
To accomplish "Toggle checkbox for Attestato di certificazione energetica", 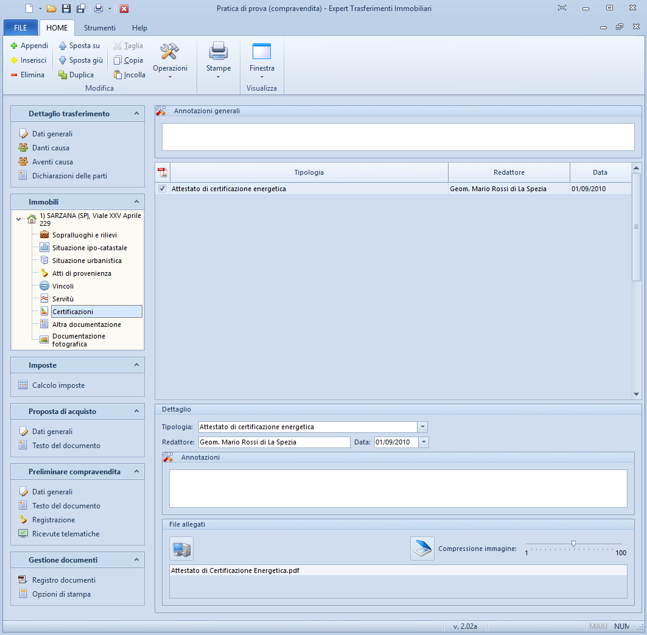I will [162, 189].
